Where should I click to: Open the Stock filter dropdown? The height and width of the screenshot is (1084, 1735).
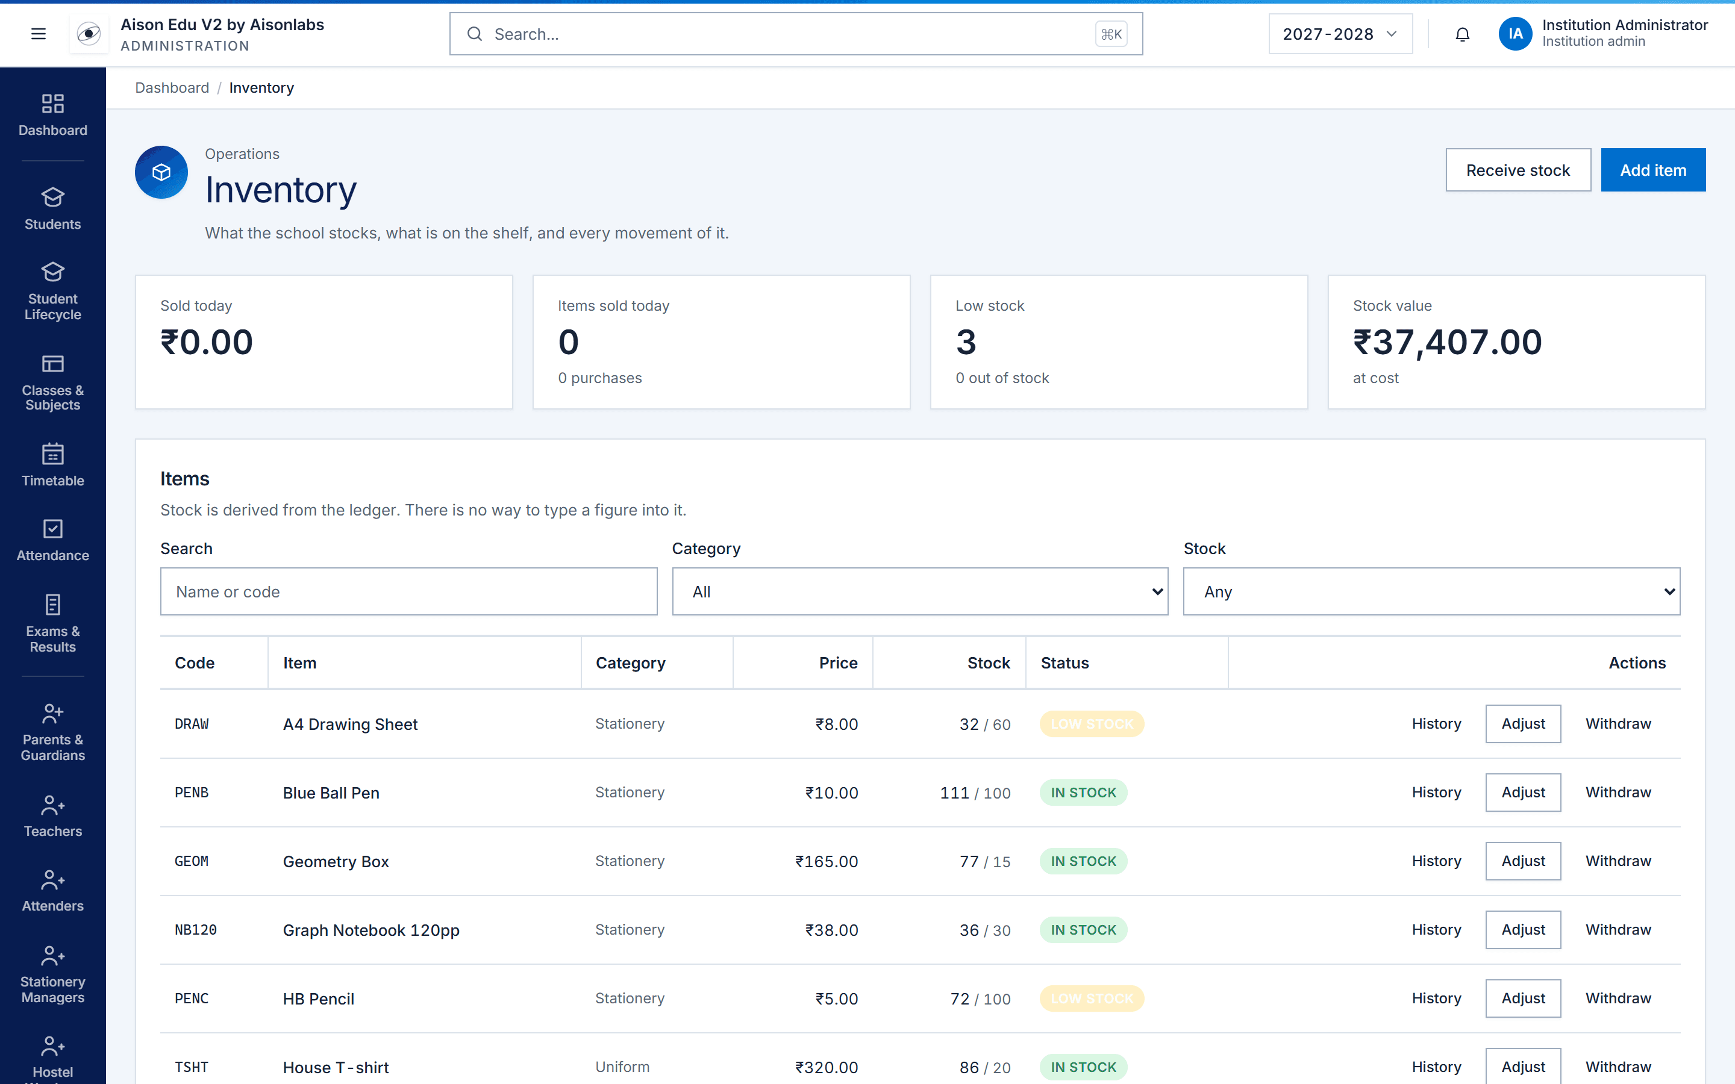coord(1431,591)
